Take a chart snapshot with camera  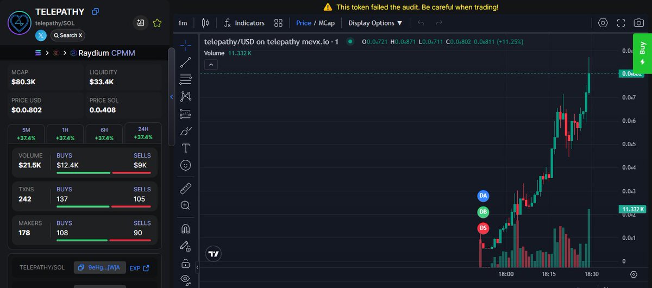pyautogui.click(x=639, y=23)
